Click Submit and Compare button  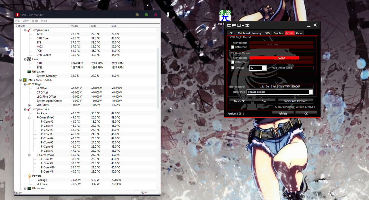295,101
